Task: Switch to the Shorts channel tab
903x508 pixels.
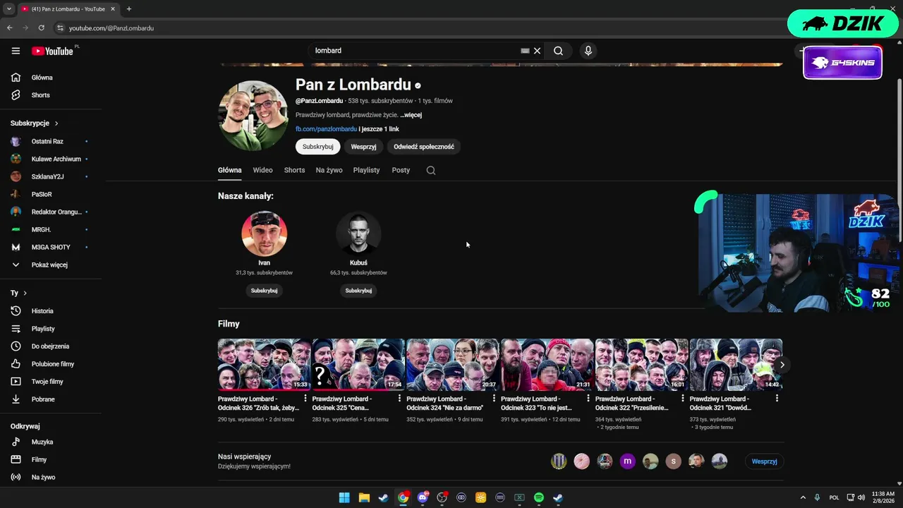Action: 294,170
